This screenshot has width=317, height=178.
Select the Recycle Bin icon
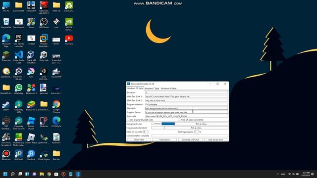(x=6, y=23)
